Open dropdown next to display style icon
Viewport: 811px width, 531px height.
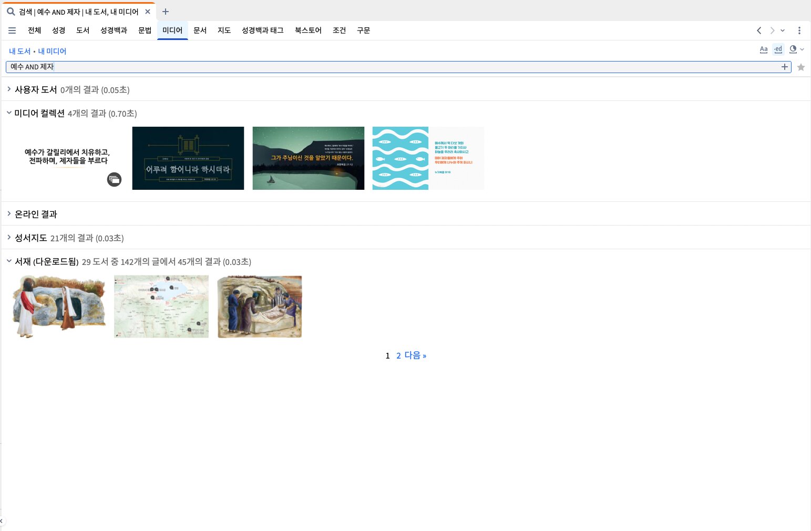pyautogui.click(x=802, y=49)
